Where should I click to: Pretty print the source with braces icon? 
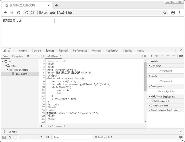point(42,126)
